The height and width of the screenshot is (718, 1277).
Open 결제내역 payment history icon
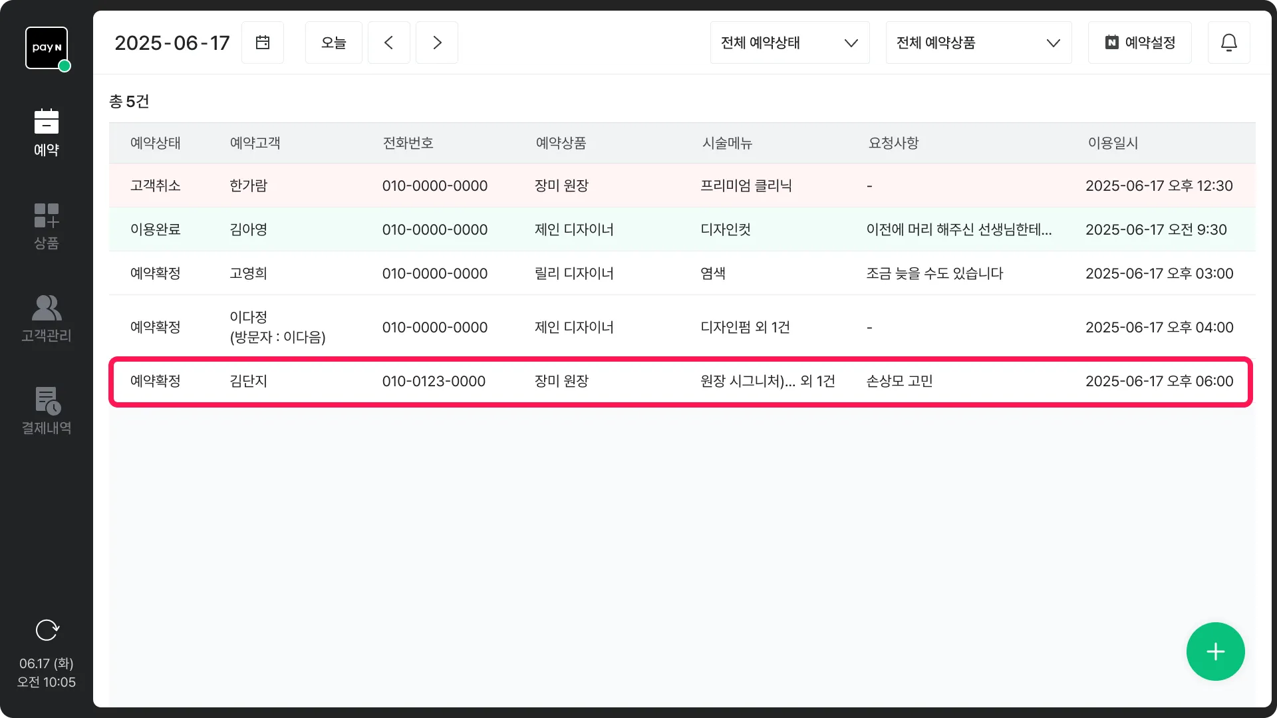pos(47,411)
